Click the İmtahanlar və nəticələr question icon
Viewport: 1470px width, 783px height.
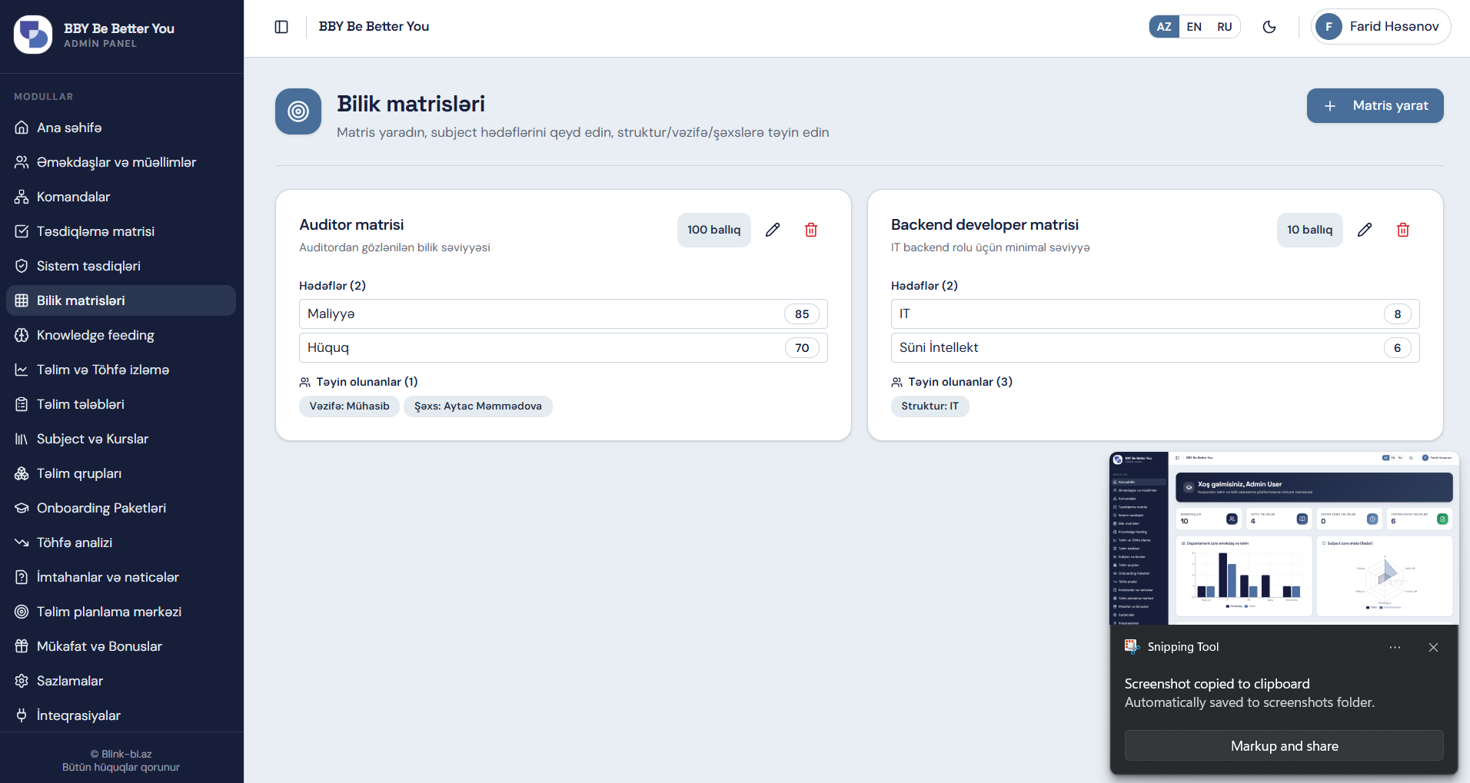22,577
